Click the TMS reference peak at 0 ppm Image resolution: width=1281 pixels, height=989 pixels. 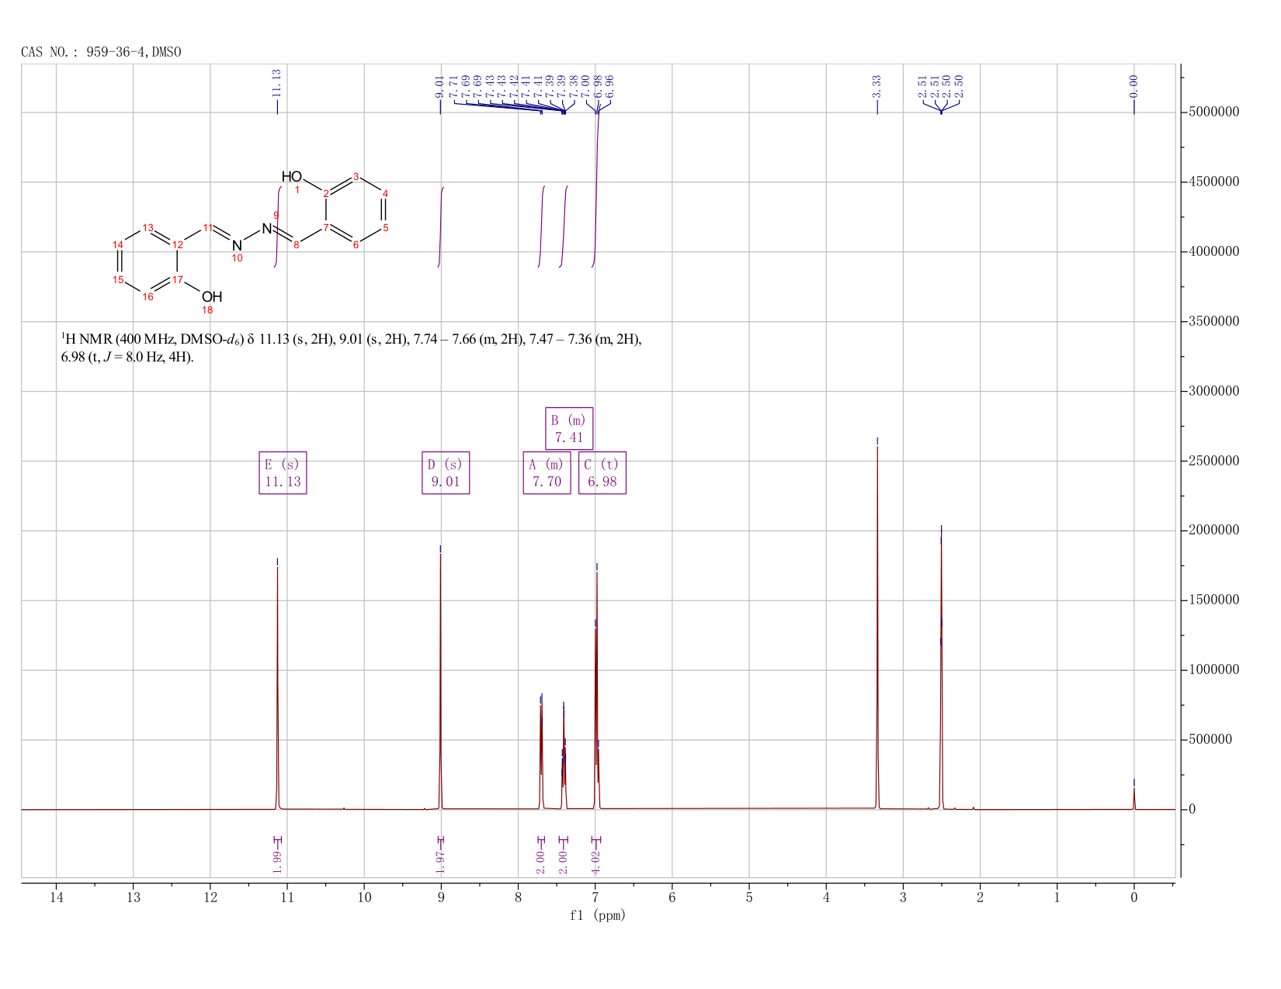1133,798
